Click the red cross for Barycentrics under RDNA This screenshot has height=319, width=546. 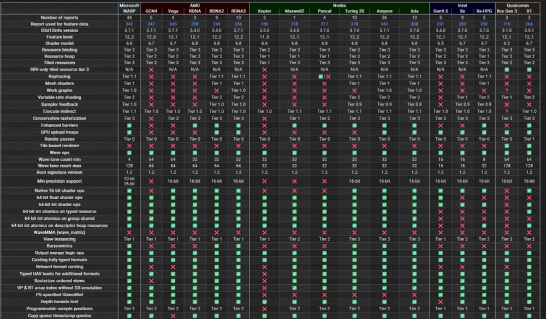[x=195, y=246]
